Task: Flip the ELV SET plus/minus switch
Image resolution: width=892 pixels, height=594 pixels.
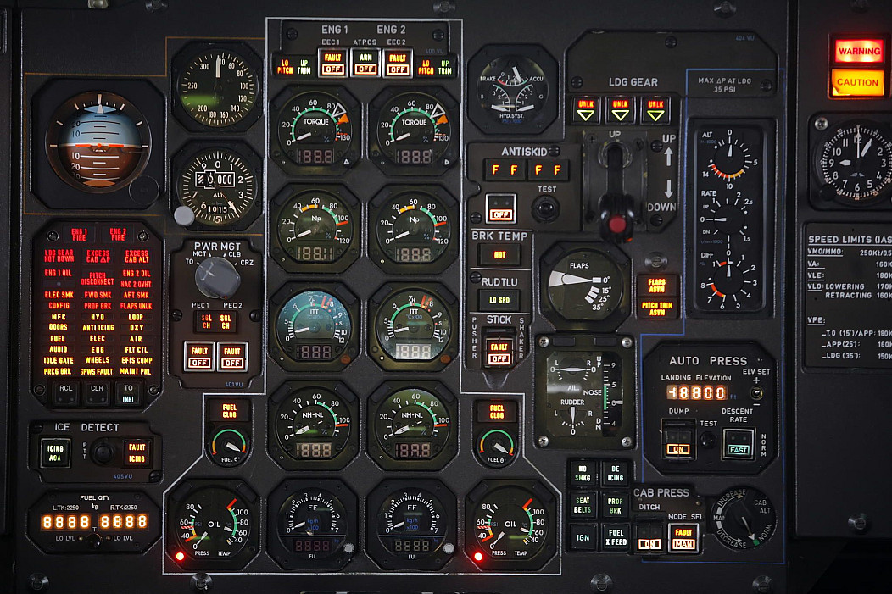Action: pyautogui.click(x=756, y=392)
